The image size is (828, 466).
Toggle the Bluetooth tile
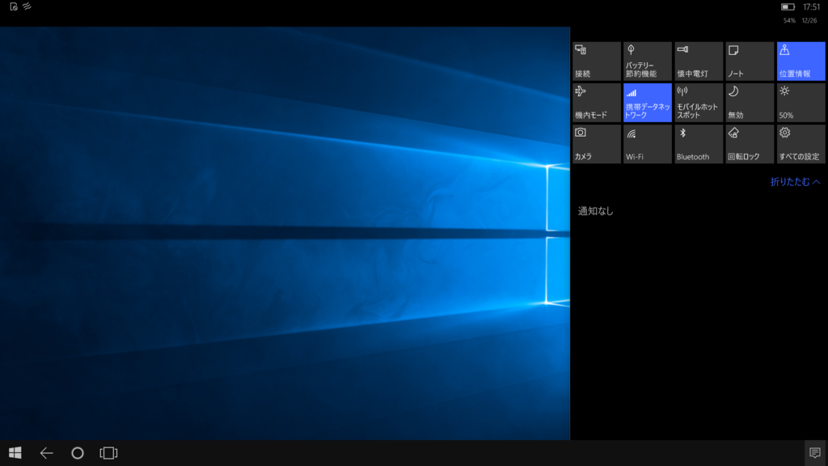click(699, 144)
